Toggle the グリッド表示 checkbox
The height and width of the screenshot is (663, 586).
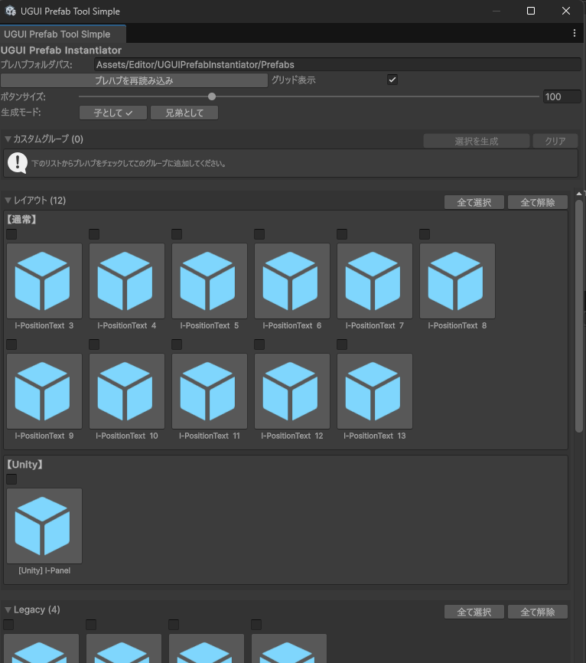(392, 80)
